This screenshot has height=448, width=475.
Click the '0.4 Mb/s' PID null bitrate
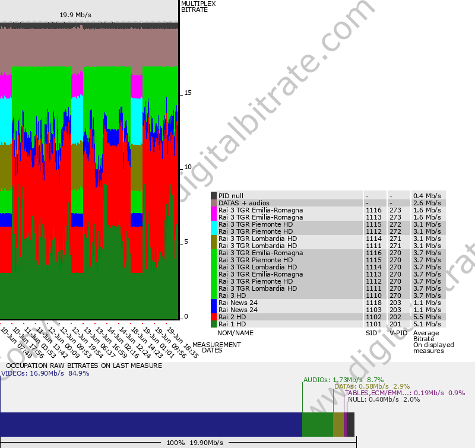427,196
